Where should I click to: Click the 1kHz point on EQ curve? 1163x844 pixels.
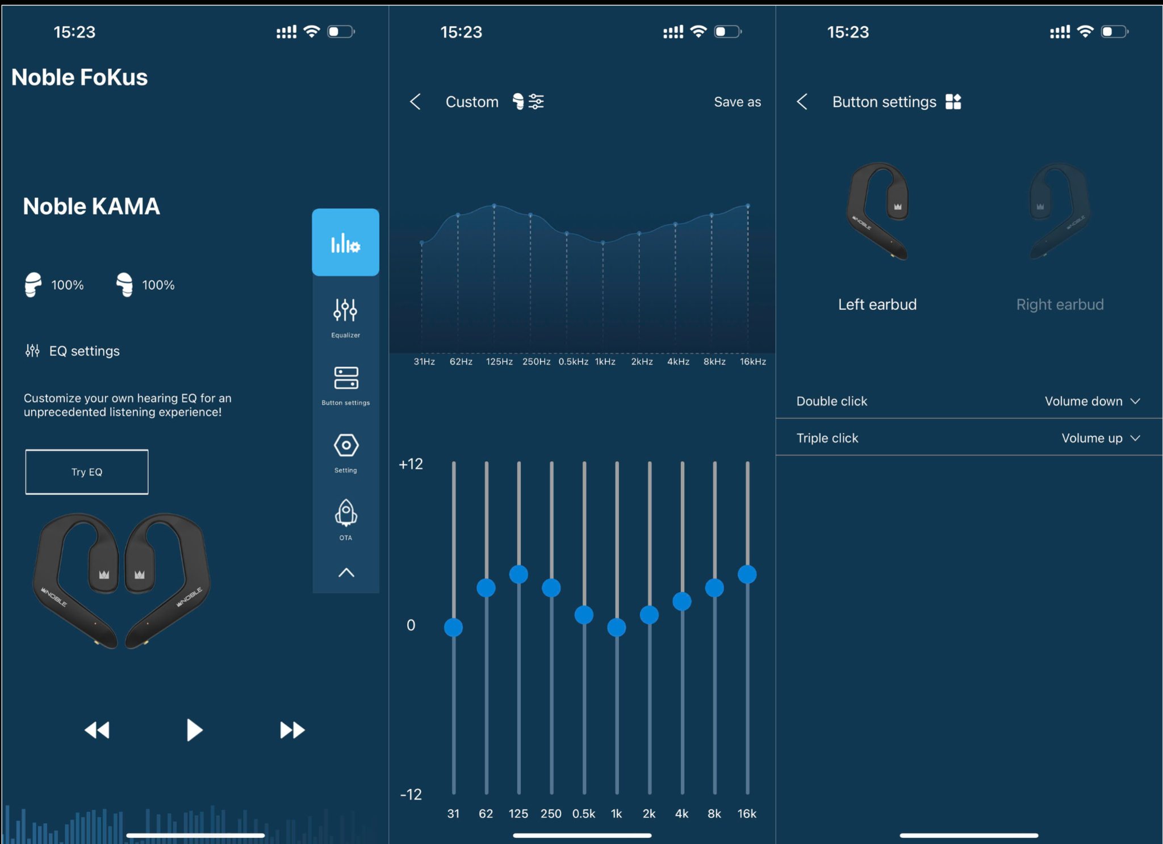tap(603, 243)
